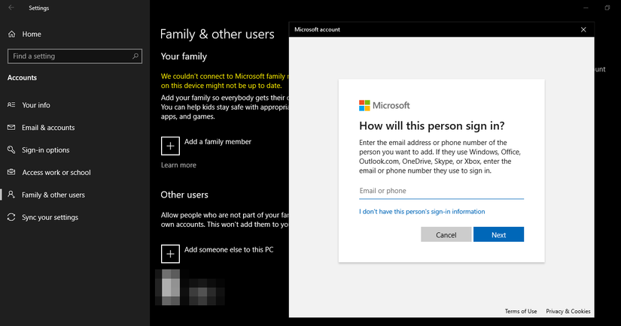The height and width of the screenshot is (326, 621).
Task: Click the Accounts section header
Action: pos(22,77)
